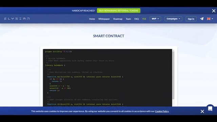Open the Whitepaper menu item
The image size is (217, 122).
click(104, 19)
